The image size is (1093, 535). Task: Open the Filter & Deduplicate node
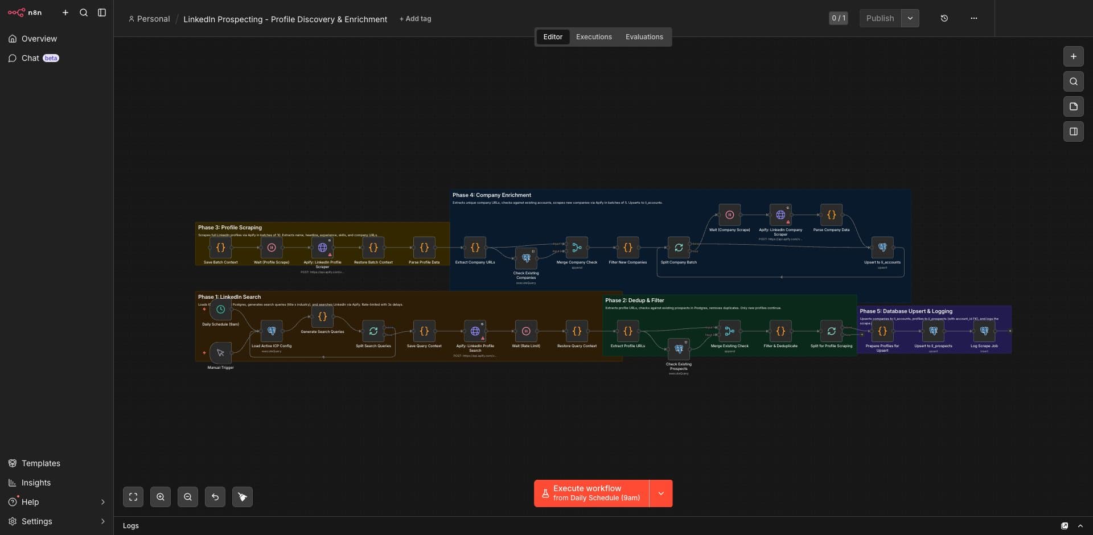point(780,331)
